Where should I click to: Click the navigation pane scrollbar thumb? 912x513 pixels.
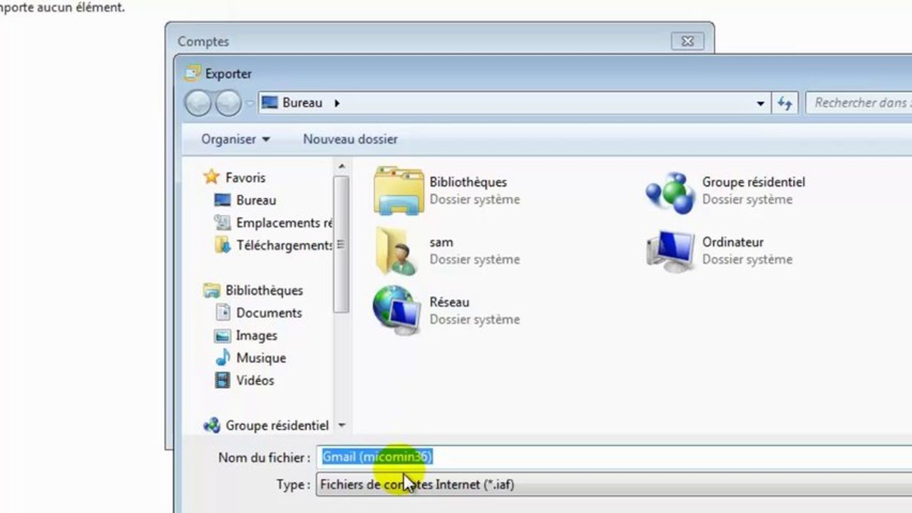[x=341, y=244]
